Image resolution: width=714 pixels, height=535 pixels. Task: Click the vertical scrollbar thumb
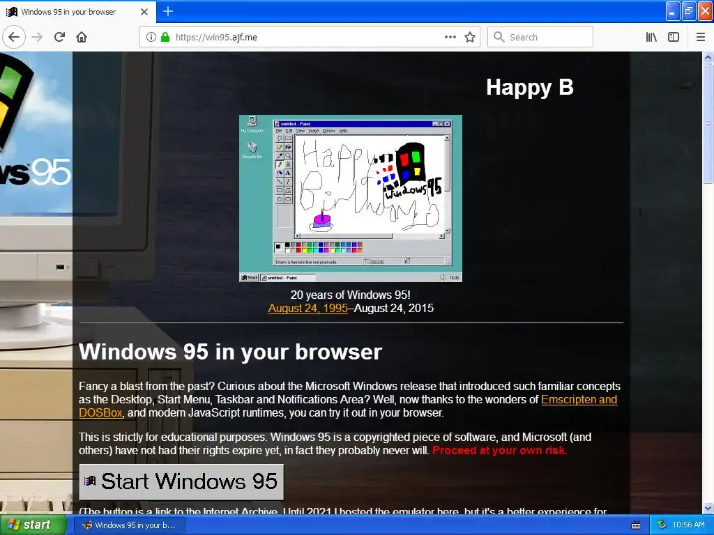[708, 123]
